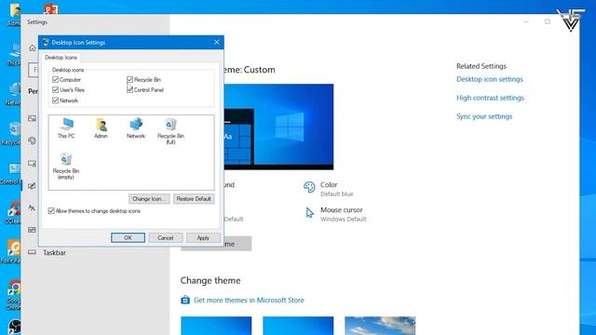Uncheck the Computer checkbox
The width and height of the screenshot is (596, 335).
[56, 79]
